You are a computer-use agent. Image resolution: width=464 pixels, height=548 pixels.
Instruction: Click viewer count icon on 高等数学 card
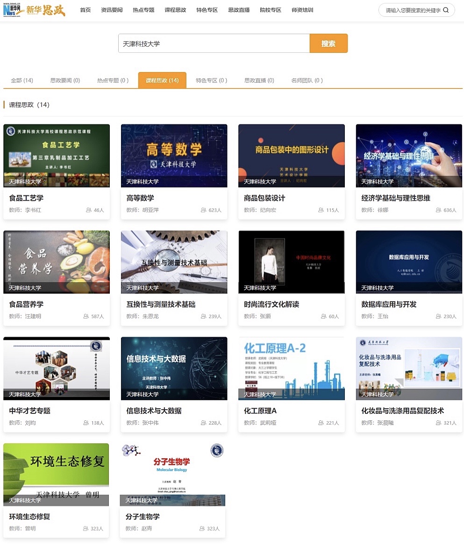pyautogui.click(x=203, y=210)
